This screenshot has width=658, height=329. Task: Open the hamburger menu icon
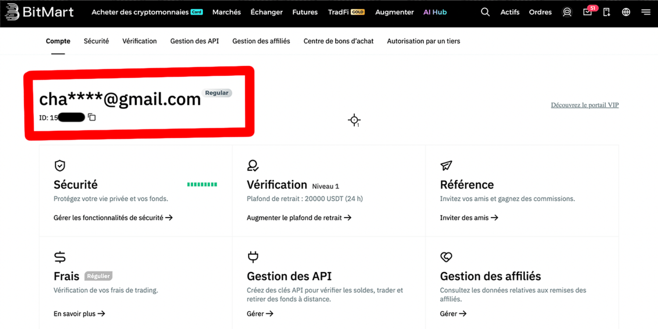[646, 12]
